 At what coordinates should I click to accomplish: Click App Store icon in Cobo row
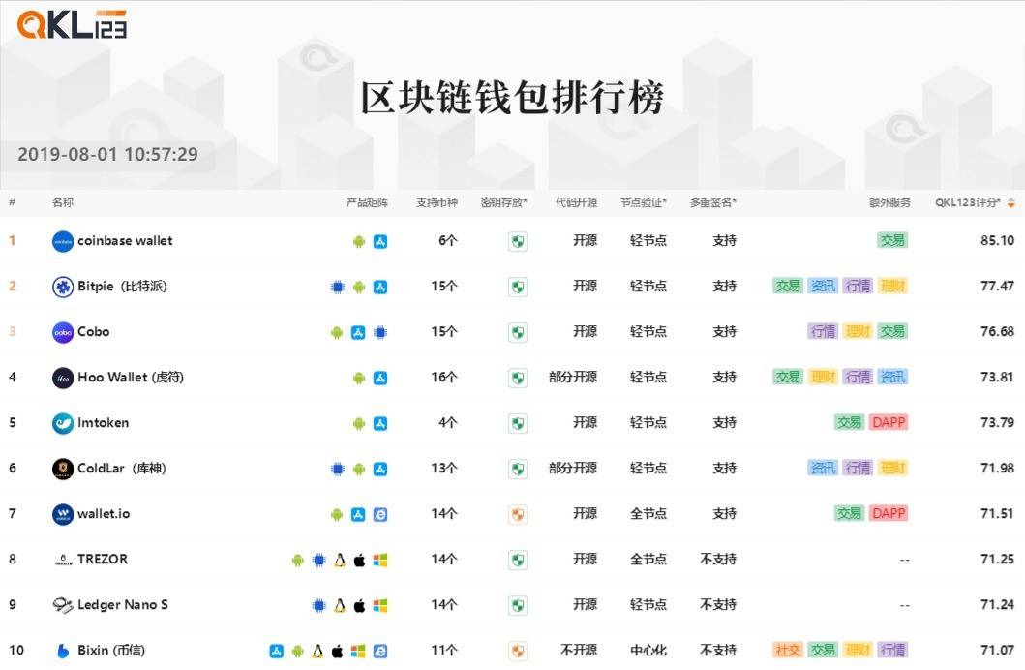(358, 332)
